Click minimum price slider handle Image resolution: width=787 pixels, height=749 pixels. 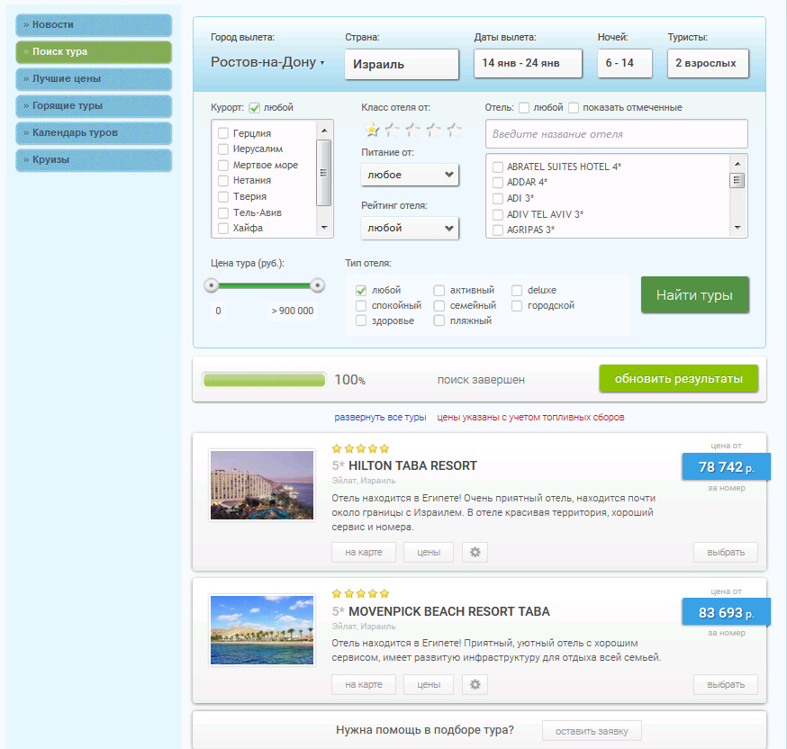[212, 286]
